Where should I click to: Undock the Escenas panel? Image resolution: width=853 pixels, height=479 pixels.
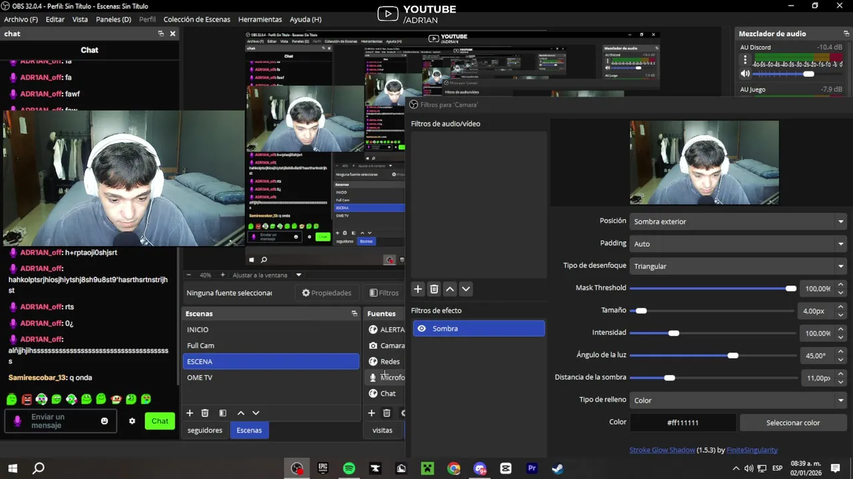355,313
